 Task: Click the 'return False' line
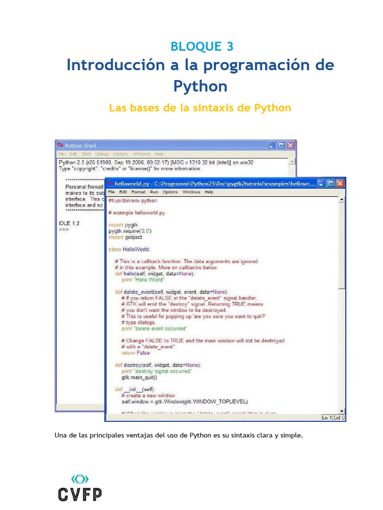(x=136, y=353)
